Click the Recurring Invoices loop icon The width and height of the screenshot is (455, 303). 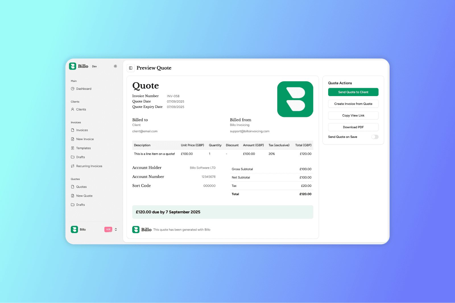[73, 166]
